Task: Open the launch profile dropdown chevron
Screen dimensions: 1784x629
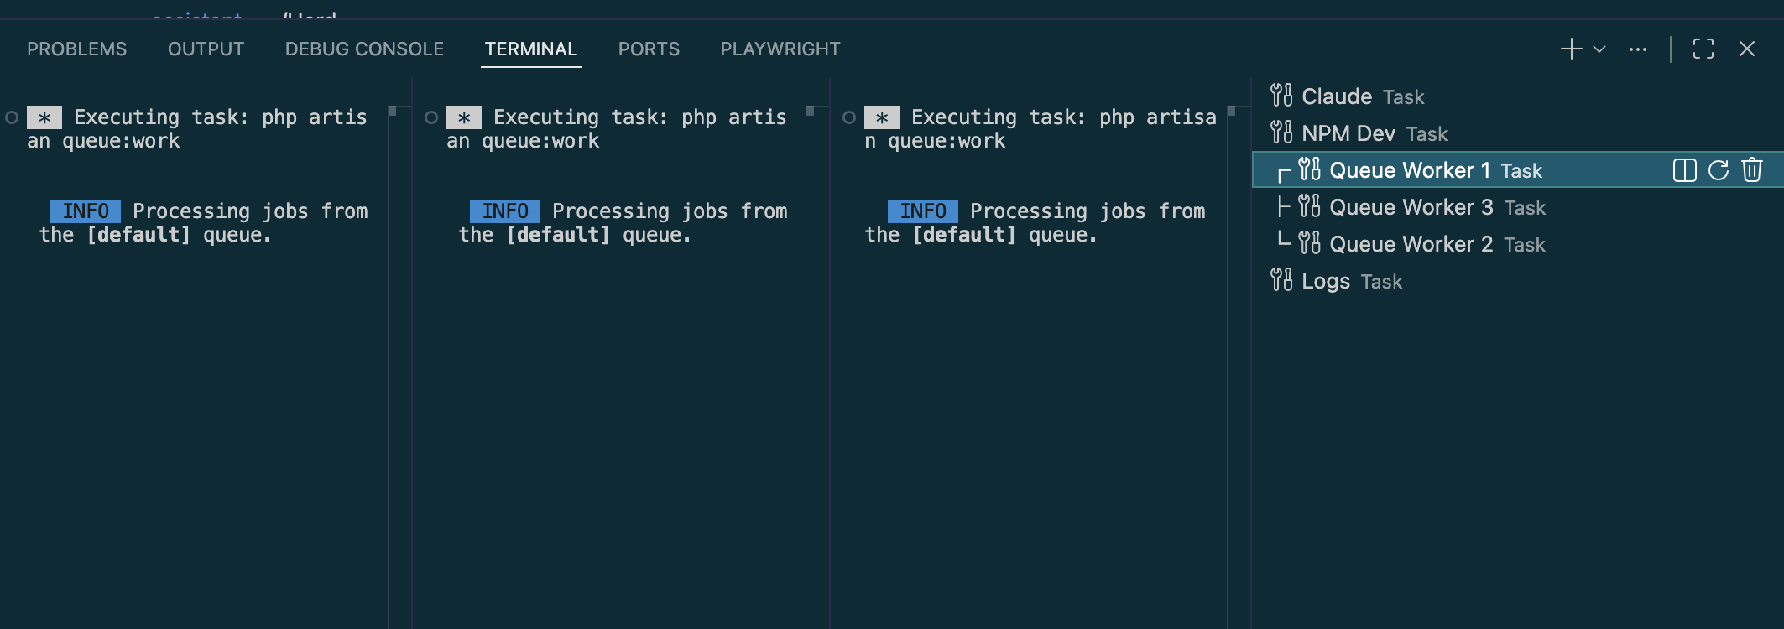Action: pyautogui.click(x=1599, y=49)
